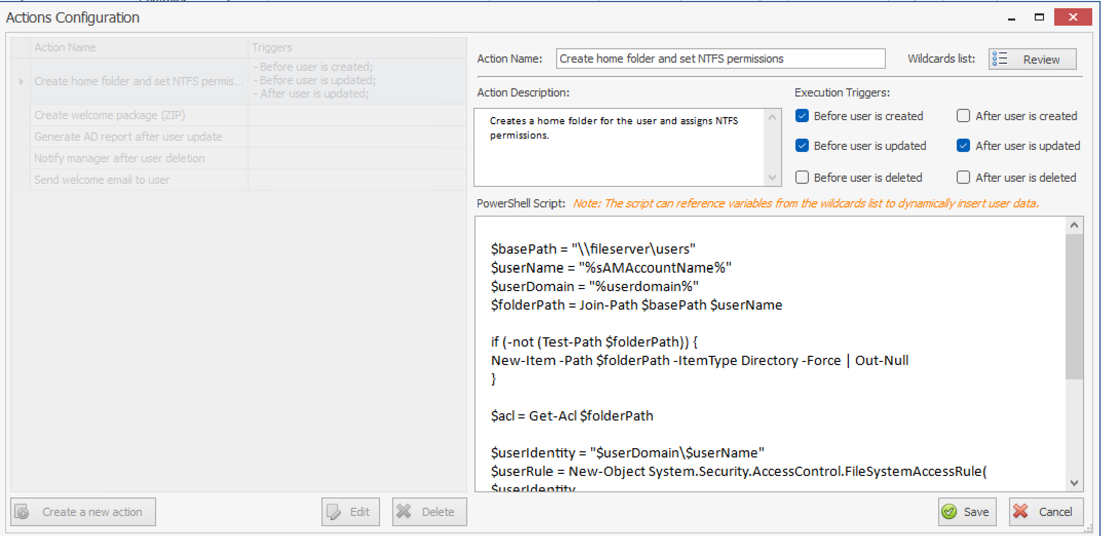The height and width of the screenshot is (536, 1101).
Task: Uncheck After user is updated trigger
Action: (963, 146)
